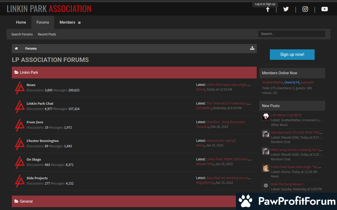Viewport: 337px width, 210px height.
Task: Open Recent Posts in the sub-navigation
Action: click(x=47, y=34)
